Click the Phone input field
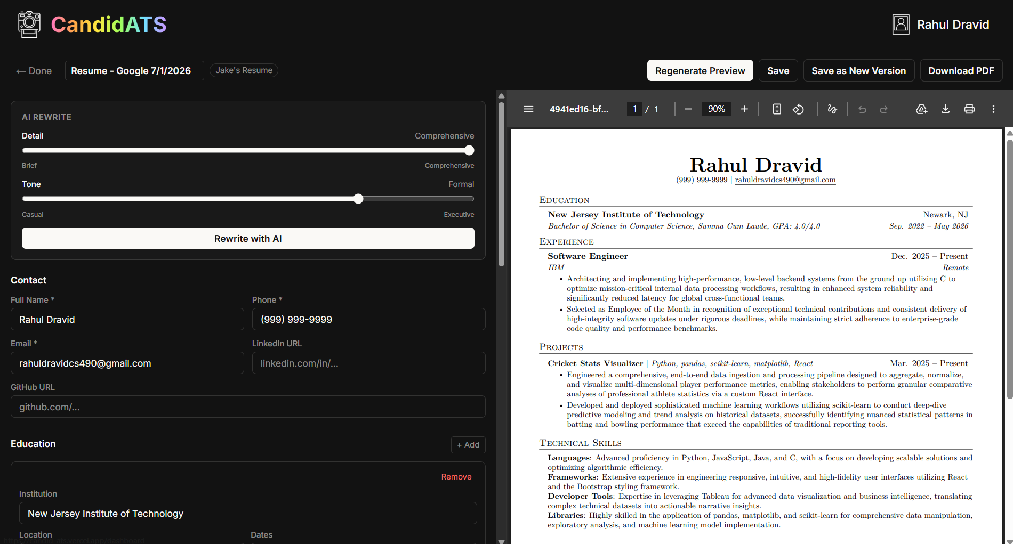Viewport: 1013px width, 544px height. [369, 319]
